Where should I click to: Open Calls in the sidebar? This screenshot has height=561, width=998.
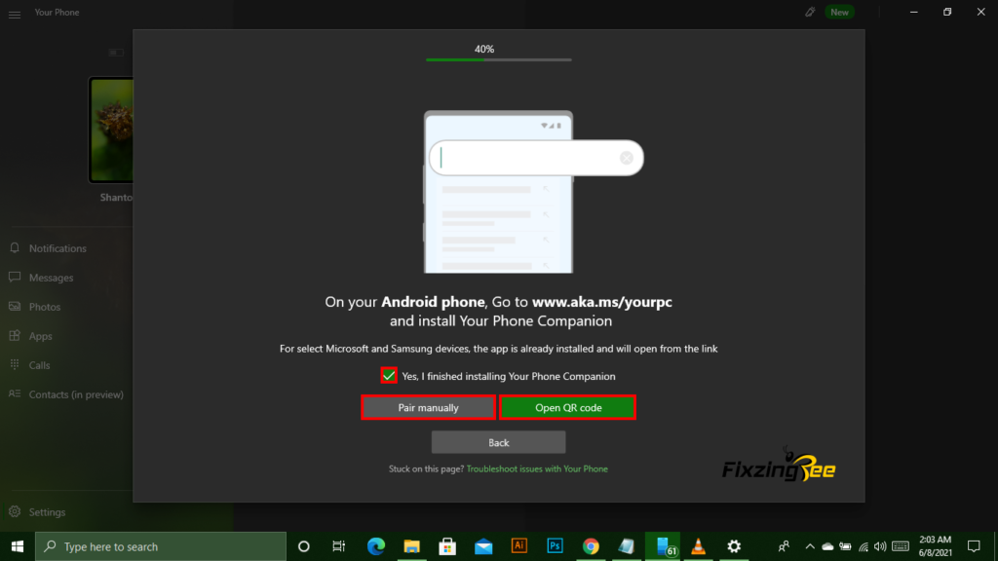tap(39, 365)
